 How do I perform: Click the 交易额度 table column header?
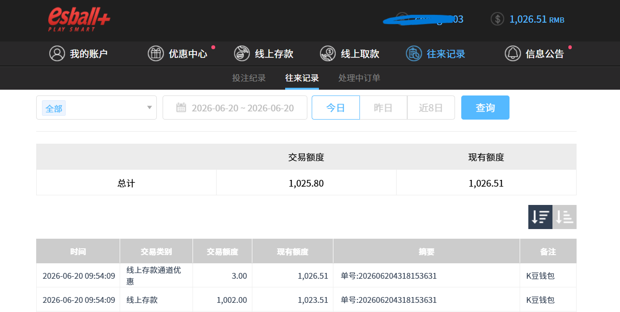click(222, 251)
